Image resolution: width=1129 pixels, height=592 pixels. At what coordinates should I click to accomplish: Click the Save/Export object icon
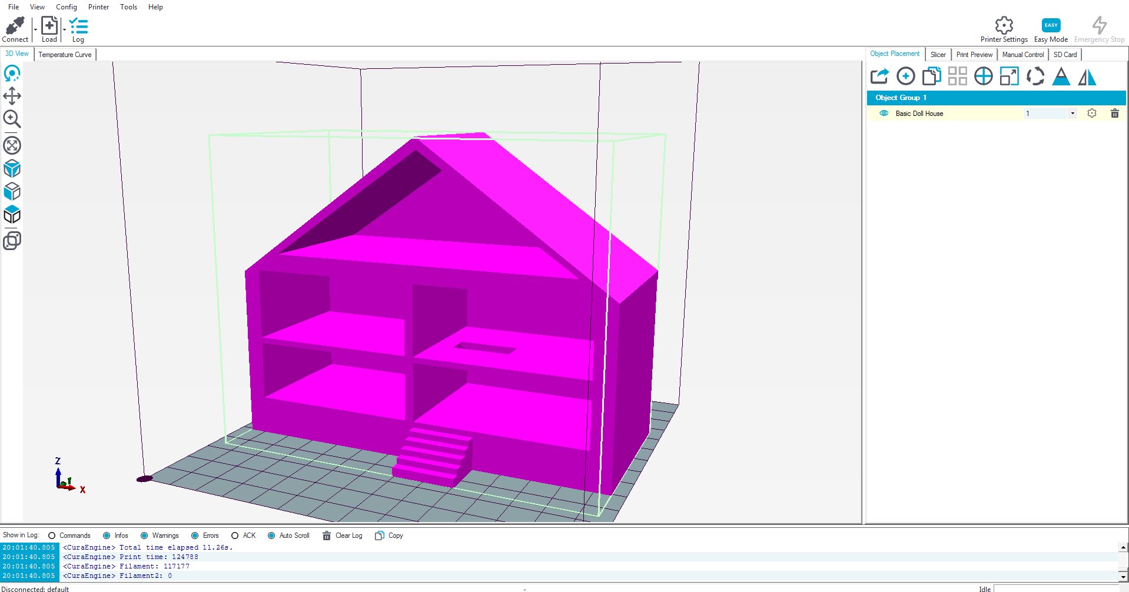[x=879, y=76]
